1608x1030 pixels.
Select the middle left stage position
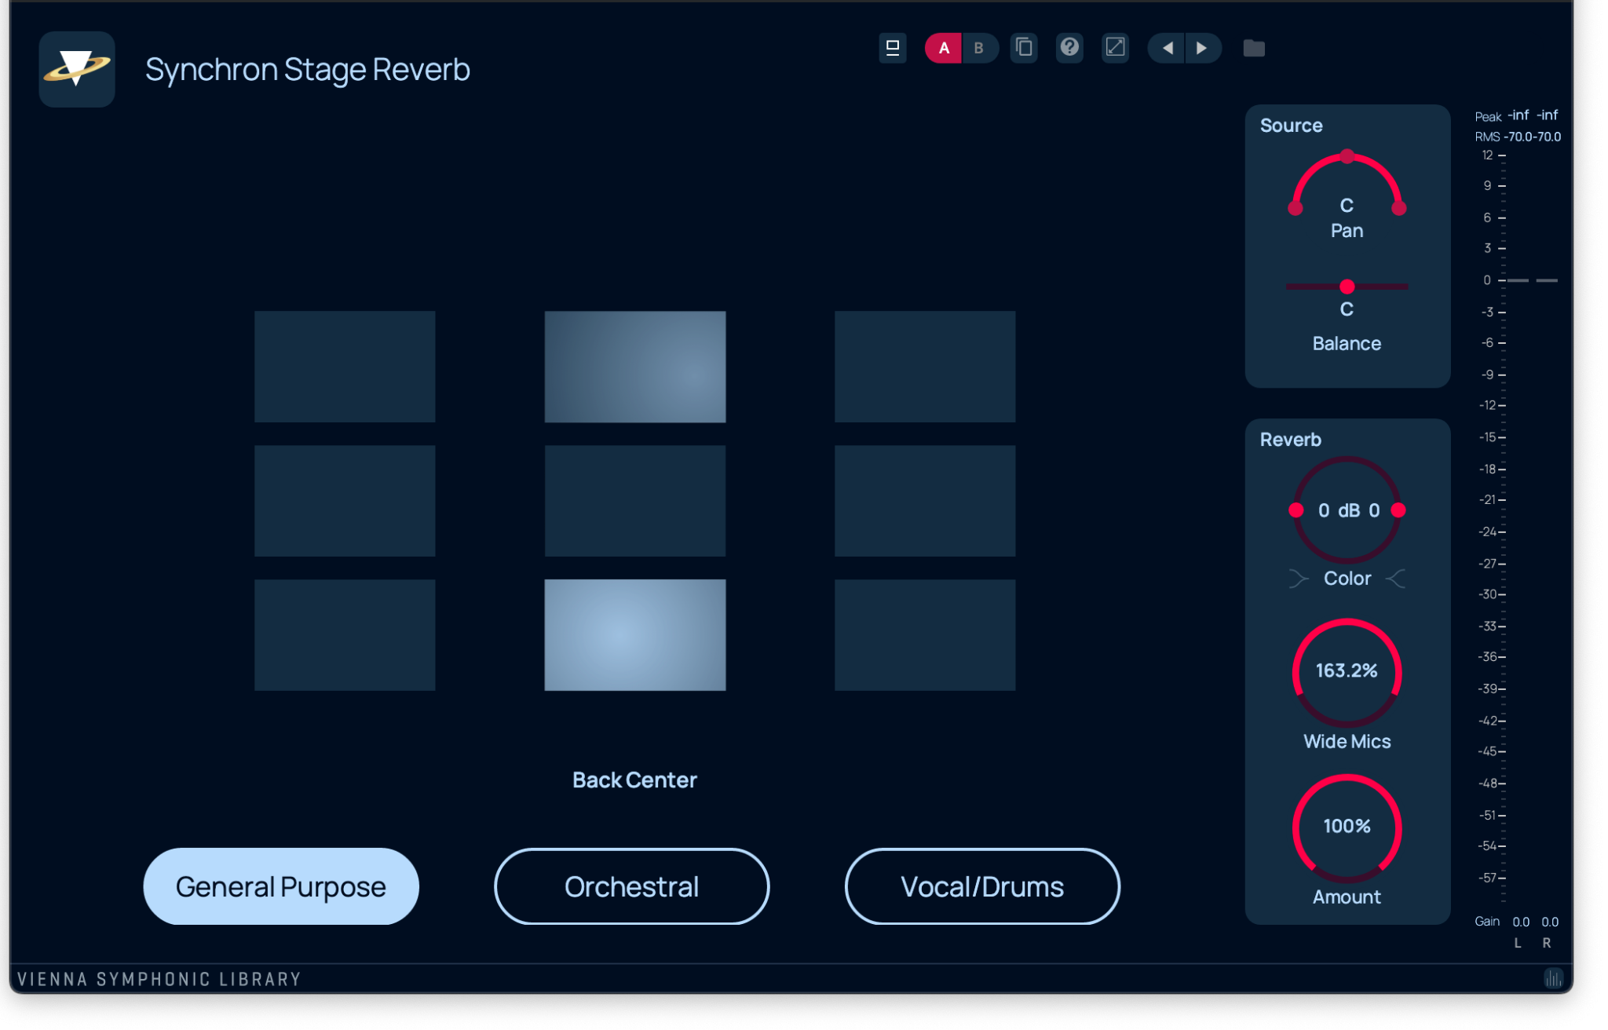[x=345, y=501]
